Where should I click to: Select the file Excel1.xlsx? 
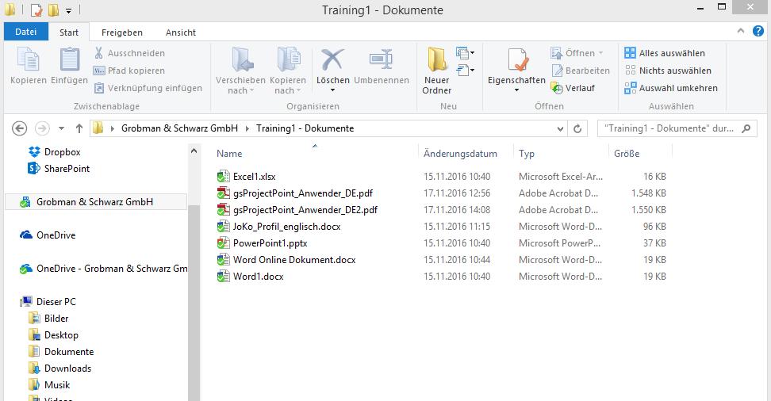point(247,177)
